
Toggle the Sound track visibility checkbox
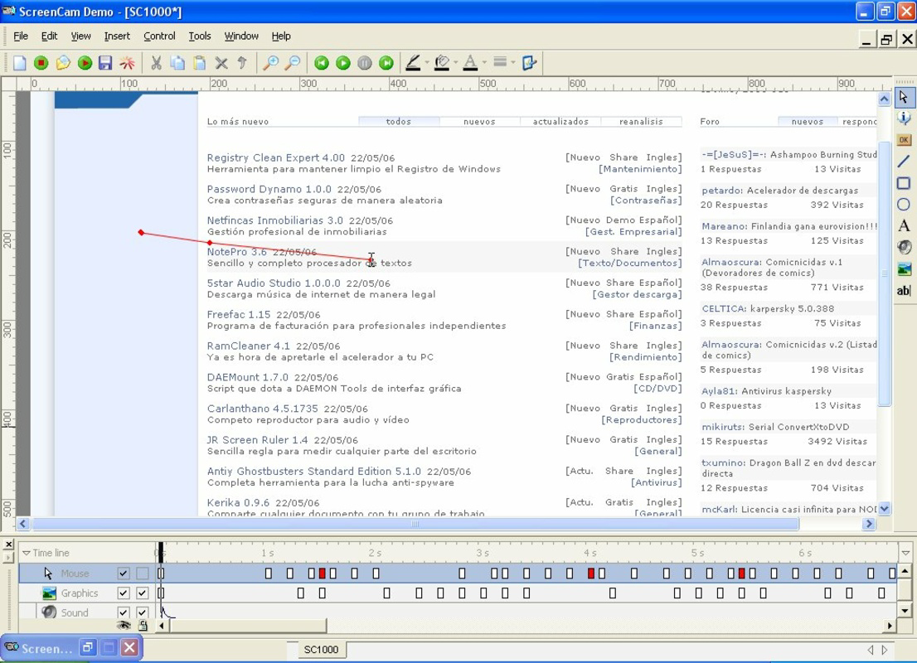tap(124, 612)
